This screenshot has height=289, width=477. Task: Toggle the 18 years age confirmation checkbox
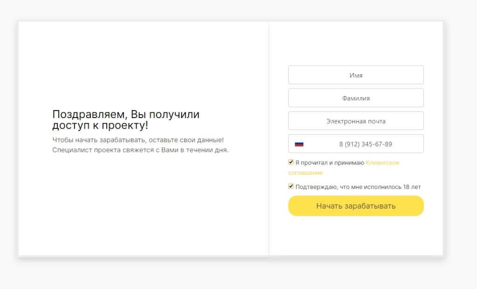pos(291,186)
